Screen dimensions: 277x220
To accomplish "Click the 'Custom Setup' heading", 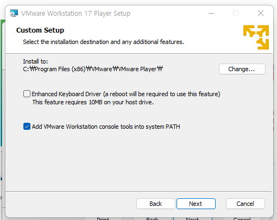I will pos(40,30).
